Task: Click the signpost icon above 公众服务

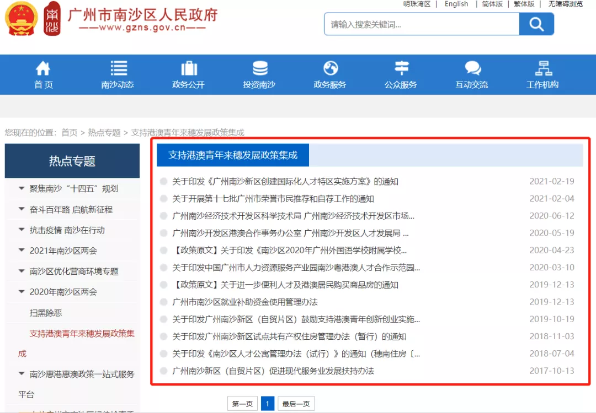Action: [401, 68]
